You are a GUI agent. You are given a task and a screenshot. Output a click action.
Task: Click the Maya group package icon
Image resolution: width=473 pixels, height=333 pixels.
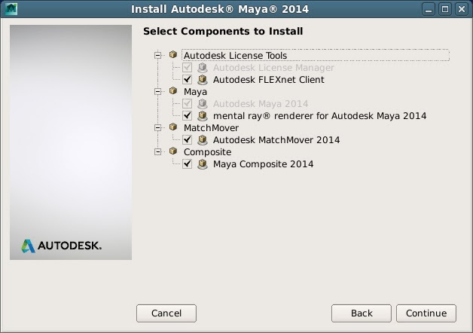coord(173,91)
